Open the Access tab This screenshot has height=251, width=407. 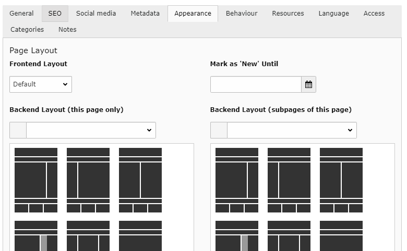click(374, 14)
